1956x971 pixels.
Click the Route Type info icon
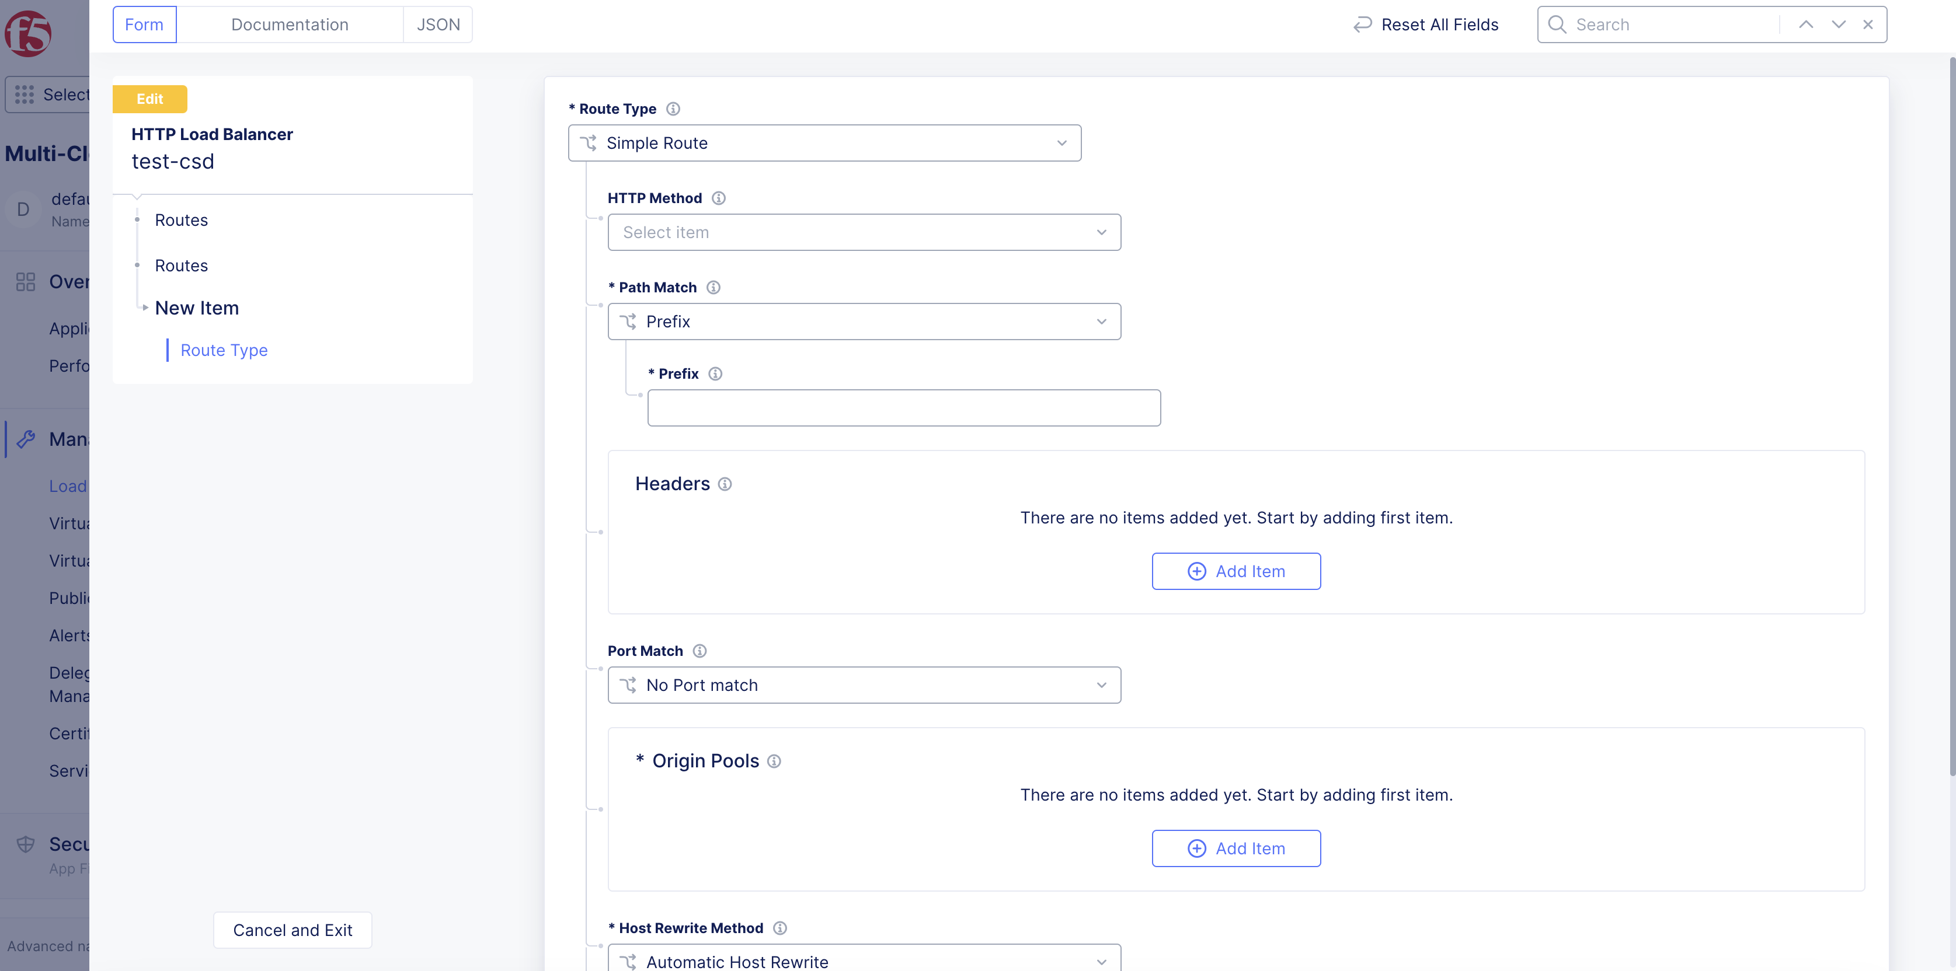pyautogui.click(x=673, y=109)
